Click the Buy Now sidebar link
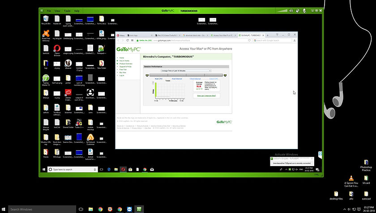The height and width of the screenshot is (213, 376). point(123,72)
